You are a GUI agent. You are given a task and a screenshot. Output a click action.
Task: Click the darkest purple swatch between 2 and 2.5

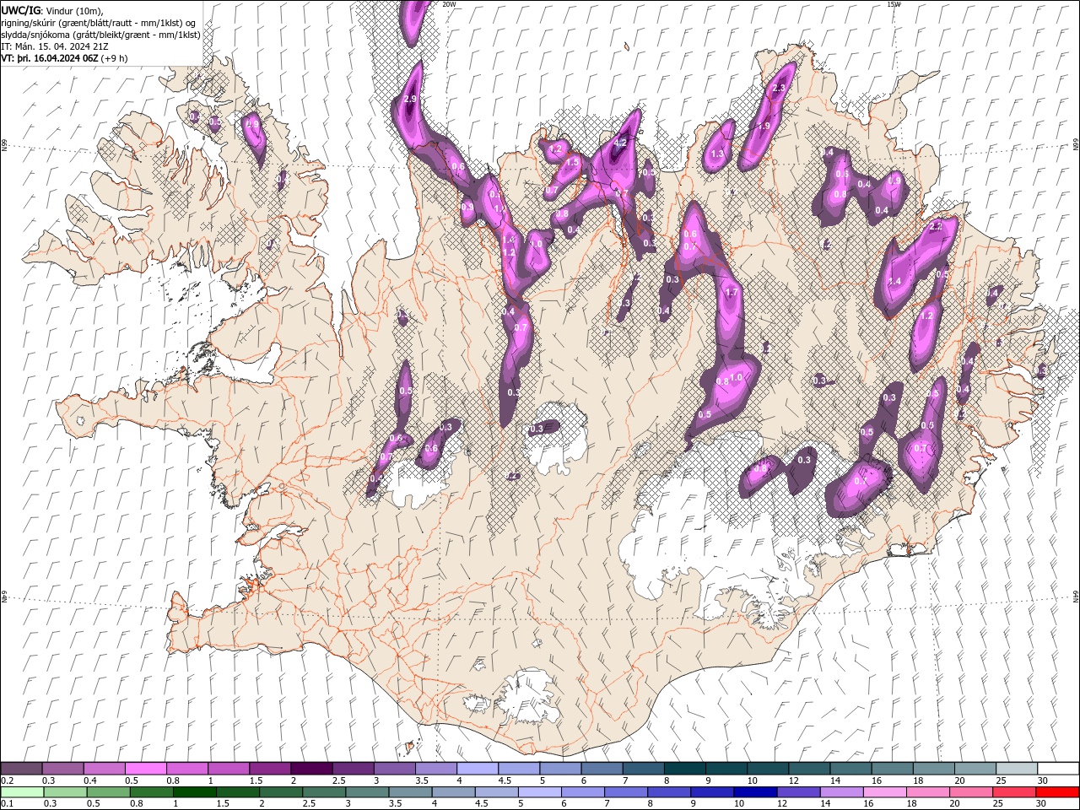(310, 769)
